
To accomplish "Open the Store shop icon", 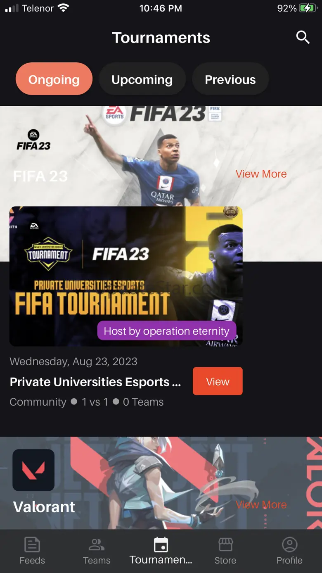I will 225,544.
